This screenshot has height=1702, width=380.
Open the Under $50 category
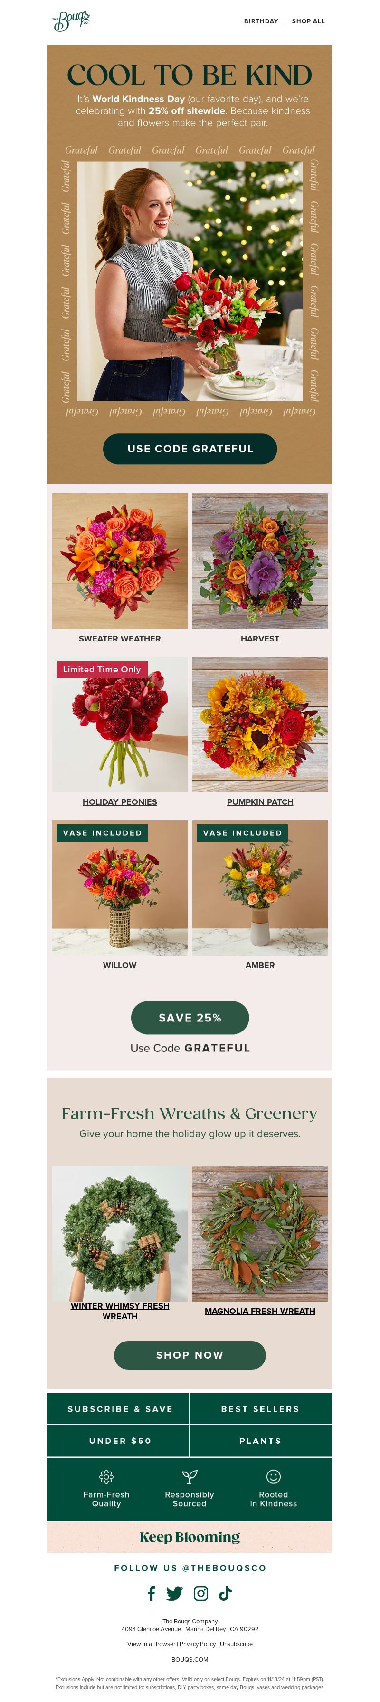pos(119,1441)
